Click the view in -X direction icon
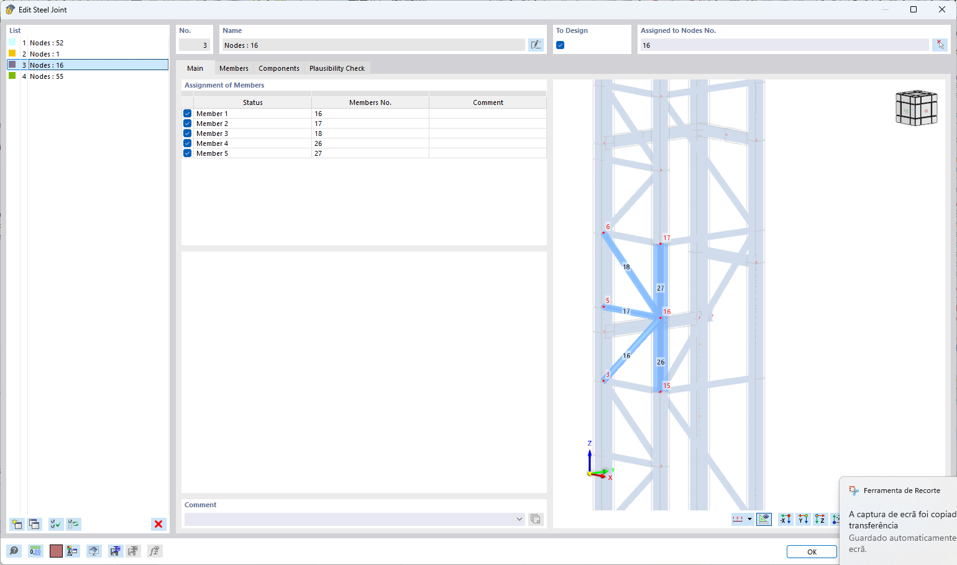 tap(785, 519)
